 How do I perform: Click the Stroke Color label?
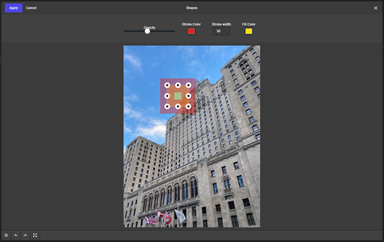coord(191,24)
